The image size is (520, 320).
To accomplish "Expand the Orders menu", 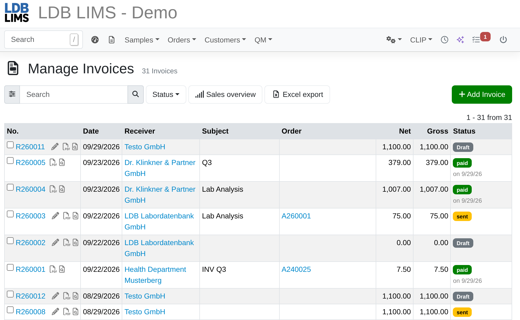I will 182,40.
